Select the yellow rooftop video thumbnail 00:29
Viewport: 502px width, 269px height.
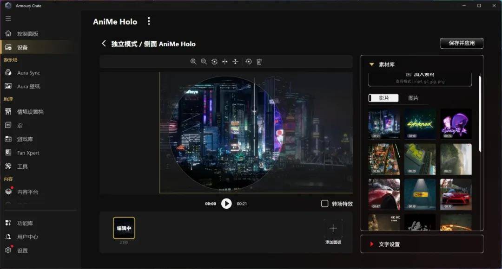(x=420, y=159)
